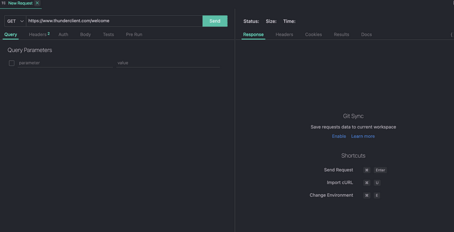Click the Shortcuts heading
Viewport: 454px width, 232px height.
[353, 156]
